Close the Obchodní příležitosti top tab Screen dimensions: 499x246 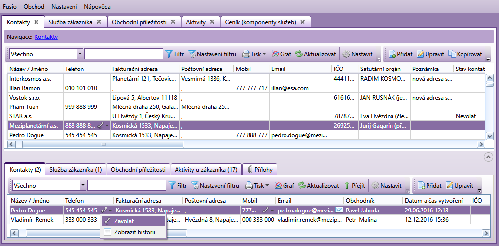point(173,22)
